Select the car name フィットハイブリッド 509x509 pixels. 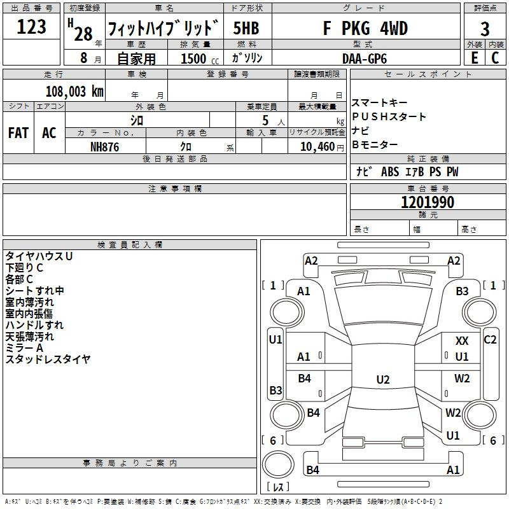pos(163,29)
